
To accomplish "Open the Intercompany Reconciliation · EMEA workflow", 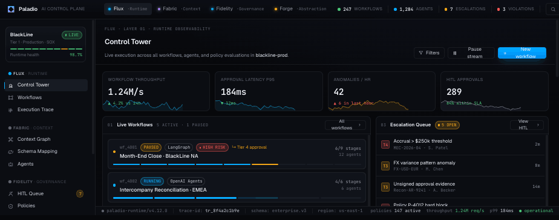I will [237, 187].
